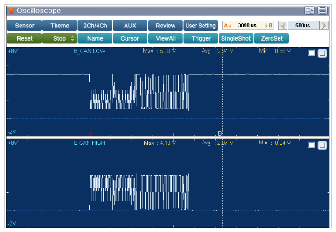The width and height of the screenshot is (336, 232).
Task: Click cursor B marker icon in time readout
Action: (x=269, y=26)
